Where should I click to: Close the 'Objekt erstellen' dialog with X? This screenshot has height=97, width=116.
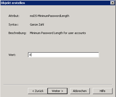tap(113, 3)
